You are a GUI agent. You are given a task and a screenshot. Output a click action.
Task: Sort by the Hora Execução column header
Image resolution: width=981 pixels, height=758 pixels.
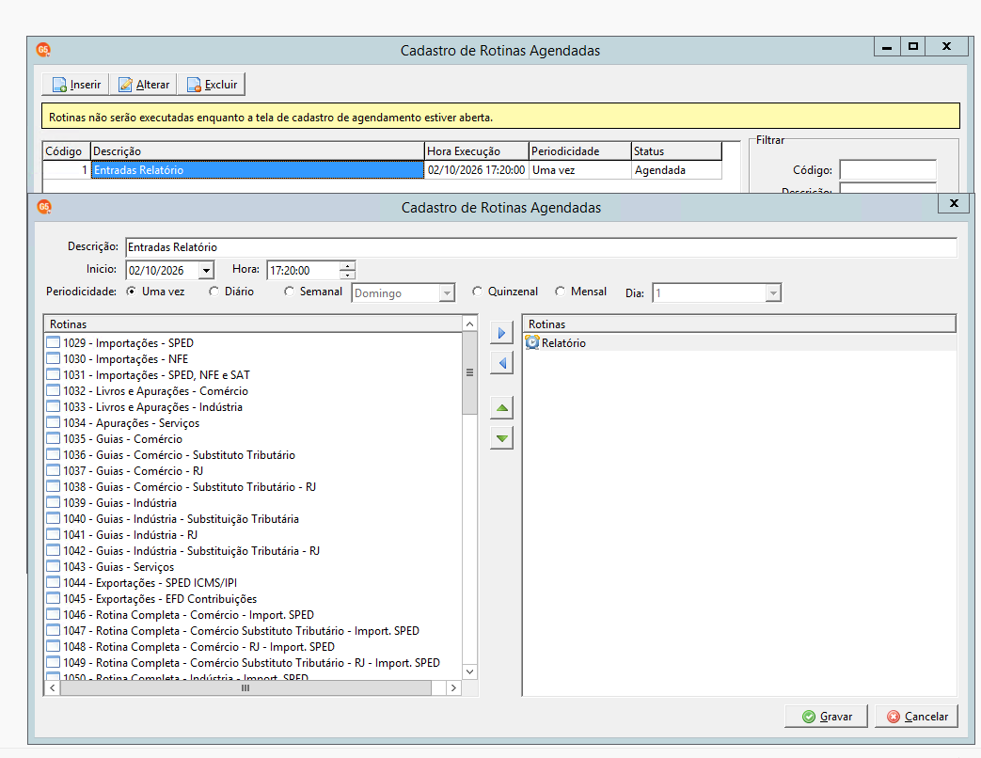click(477, 151)
